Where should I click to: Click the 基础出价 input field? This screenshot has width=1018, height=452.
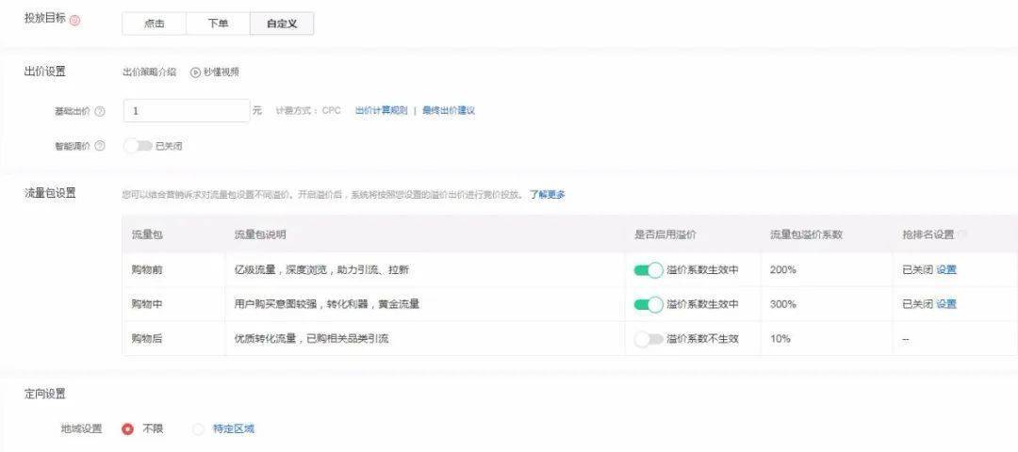click(186, 111)
